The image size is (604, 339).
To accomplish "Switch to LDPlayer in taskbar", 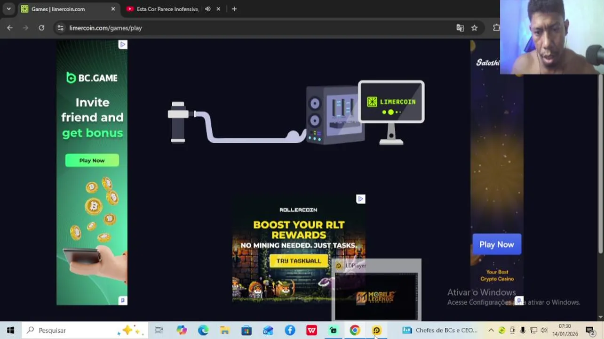I will pyautogui.click(x=376, y=331).
